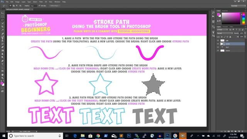The height and width of the screenshot is (139, 247).
Task: Open the Color panel flyout menu
Action: coord(246,11)
